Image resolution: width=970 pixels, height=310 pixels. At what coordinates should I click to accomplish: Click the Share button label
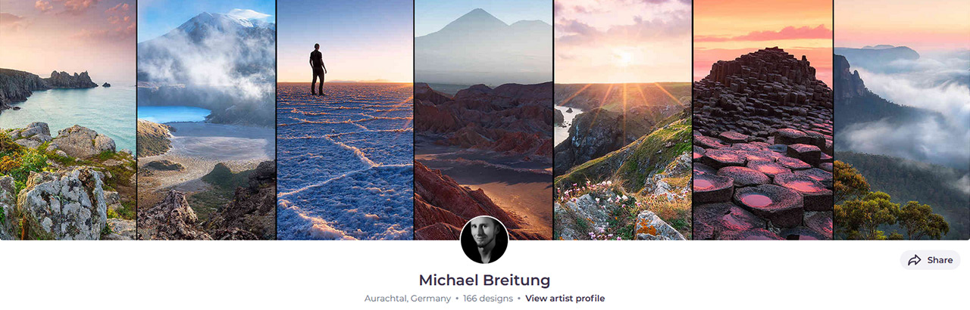pyautogui.click(x=940, y=260)
